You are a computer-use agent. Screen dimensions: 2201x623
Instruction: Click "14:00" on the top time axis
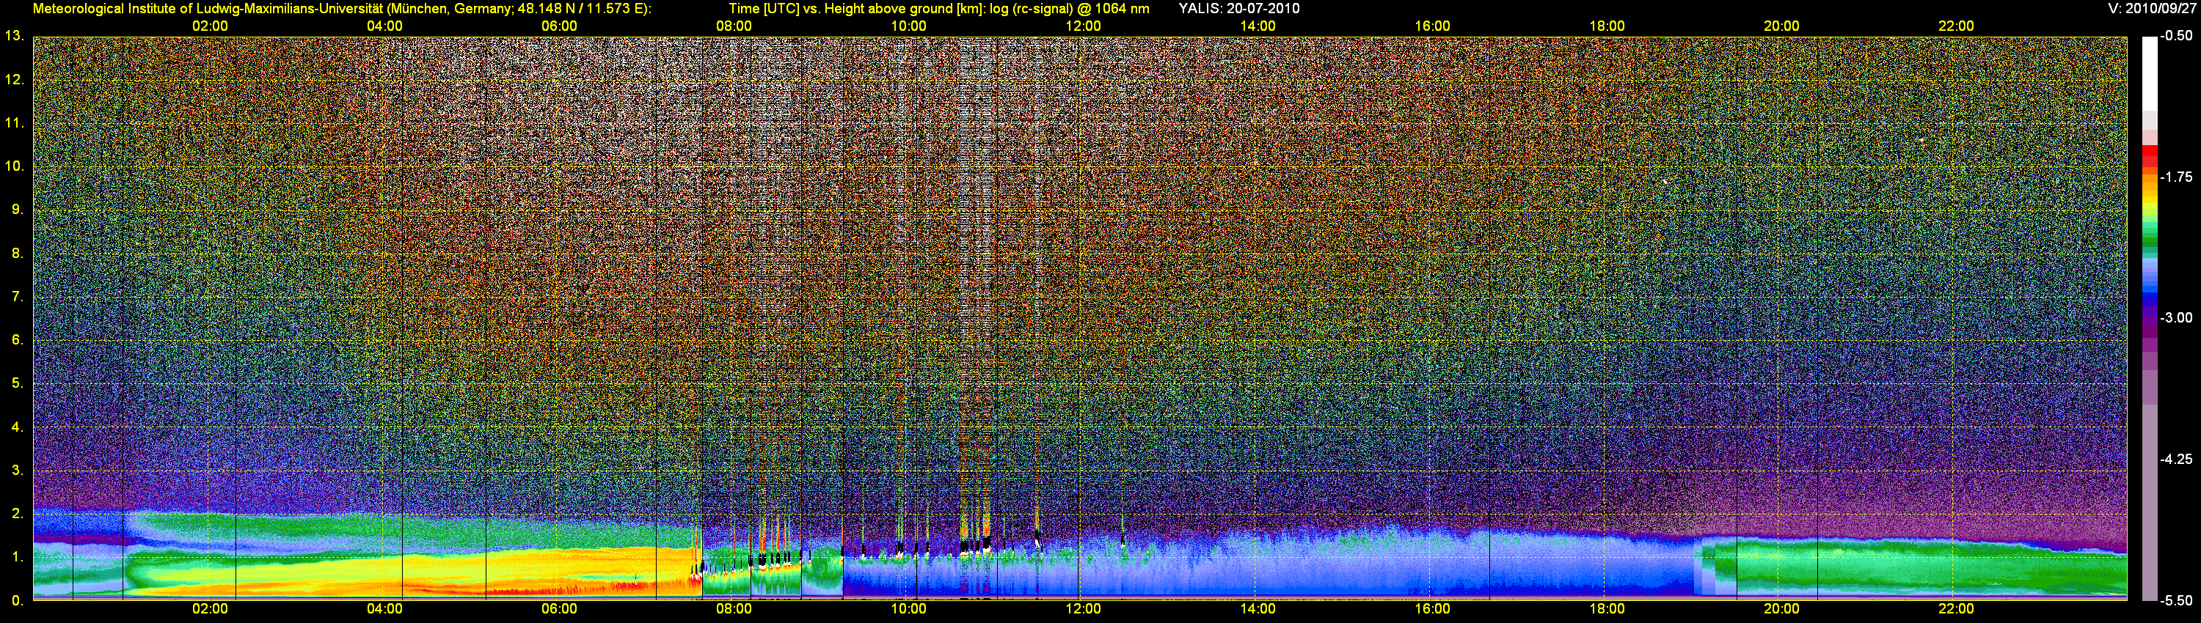coord(1258,26)
